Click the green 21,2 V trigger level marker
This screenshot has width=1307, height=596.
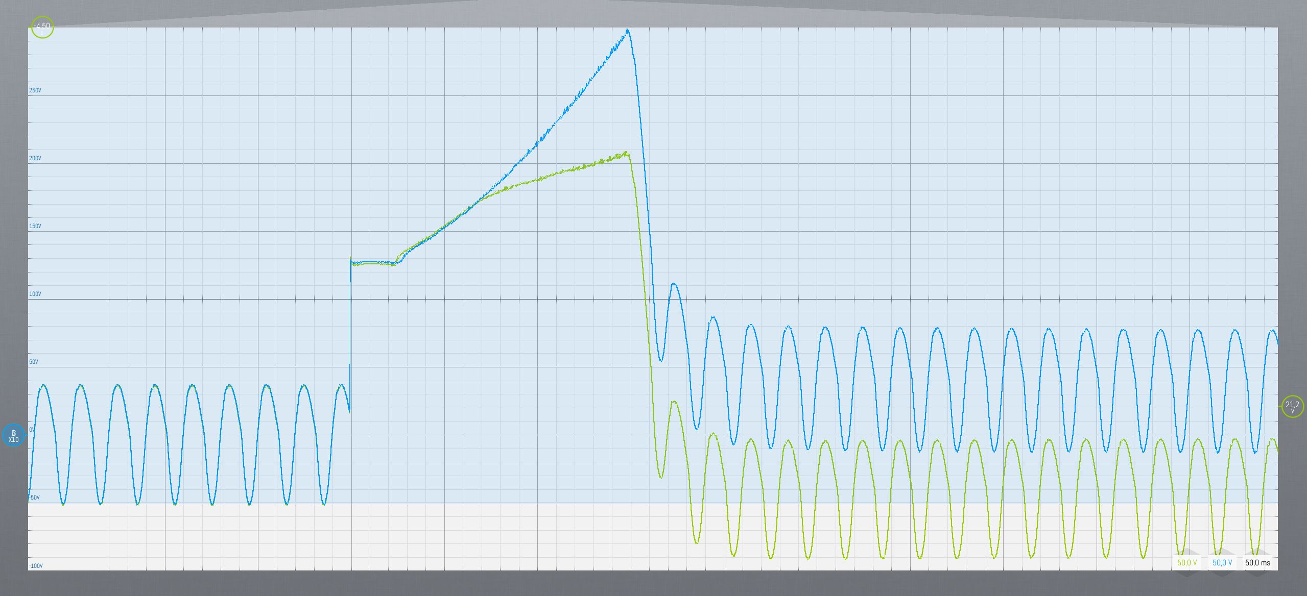click(1292, 406)
